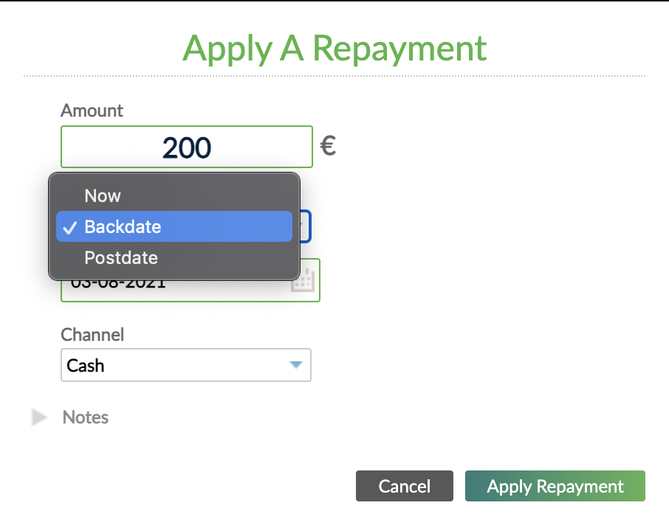Click the Amount input showing 200
The height and width of the screenshot is (525, 669).
pyautogui.click(x=185, y=146)
